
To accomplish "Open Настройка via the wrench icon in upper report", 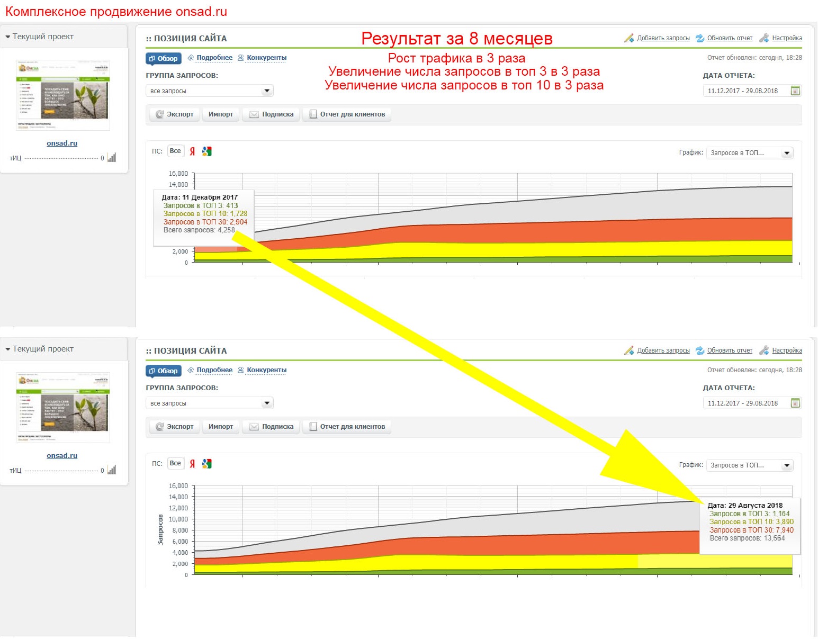I will pyautogui.click(x=764, y=38).
